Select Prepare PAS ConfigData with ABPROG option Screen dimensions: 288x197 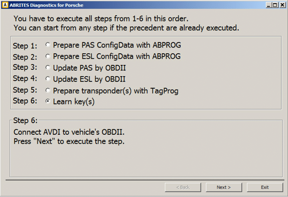tap(48, 45)
